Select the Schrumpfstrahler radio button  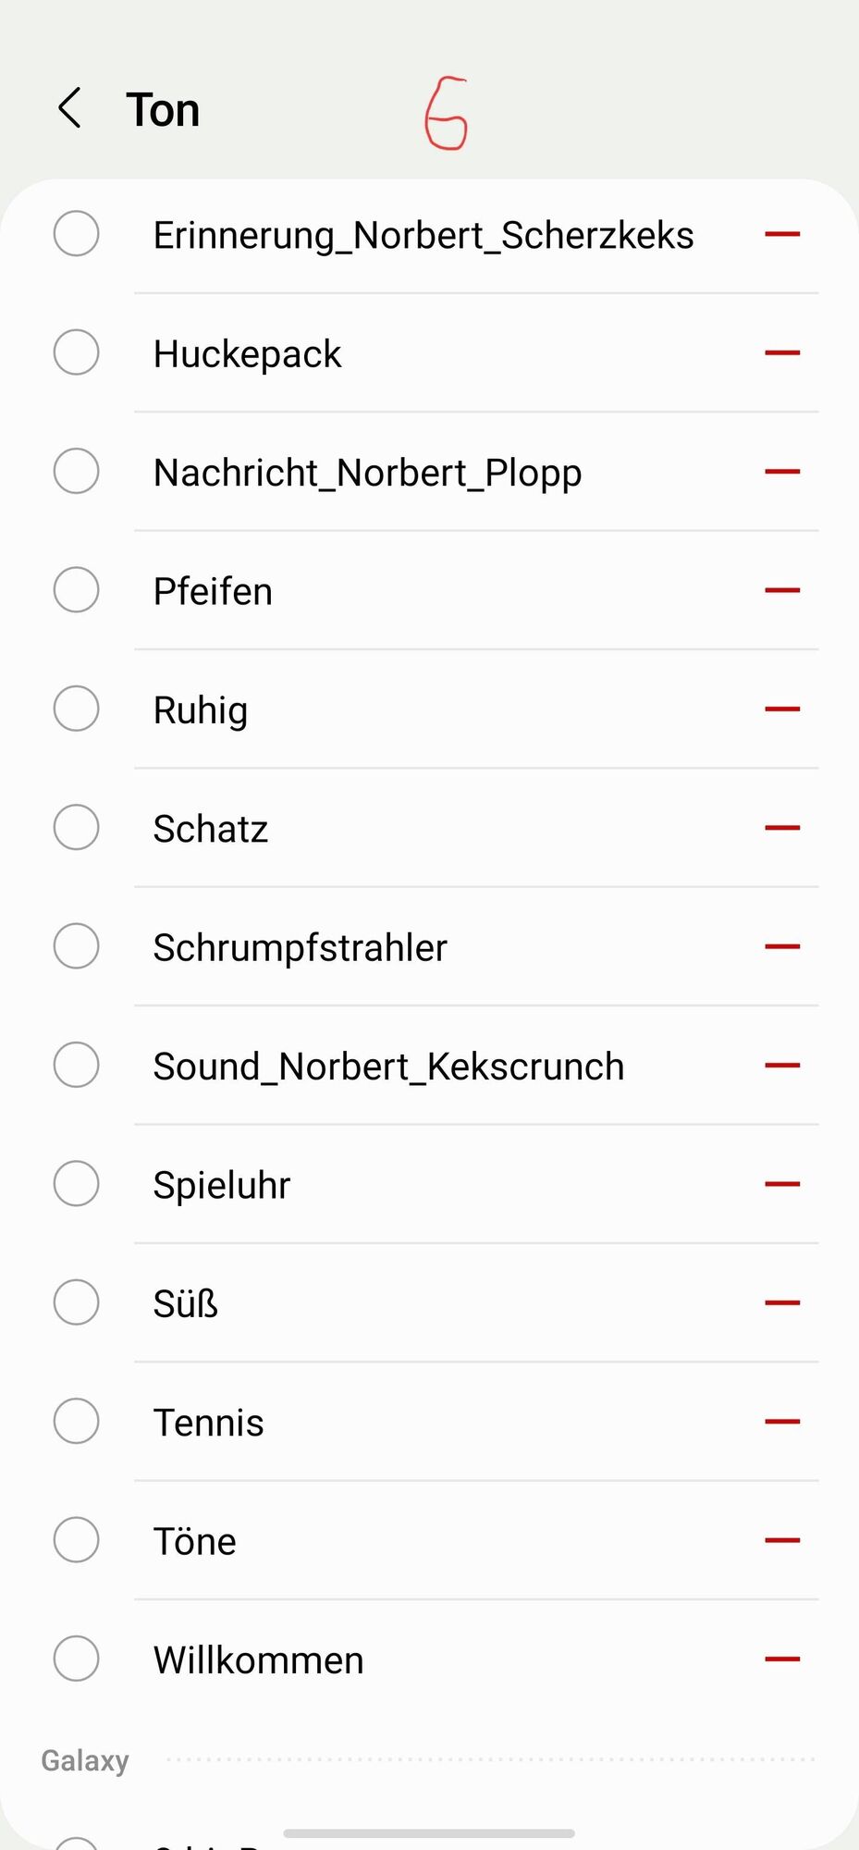[x=77, y=946]
